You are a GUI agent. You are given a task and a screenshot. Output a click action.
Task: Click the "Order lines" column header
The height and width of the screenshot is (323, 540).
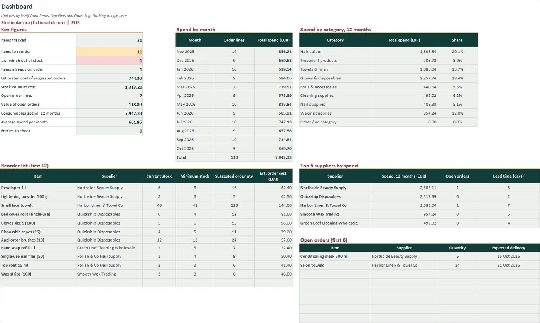click(x=234, y=40)
